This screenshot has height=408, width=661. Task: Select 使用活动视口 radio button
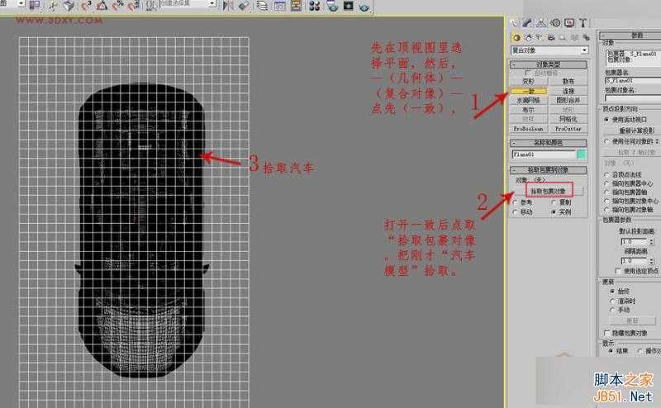[x=607, y=120]
